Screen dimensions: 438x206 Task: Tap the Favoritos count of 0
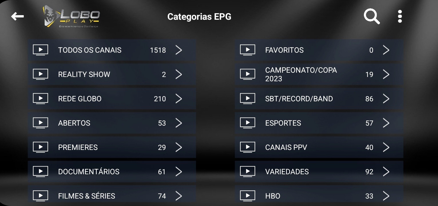pos(371,50)
